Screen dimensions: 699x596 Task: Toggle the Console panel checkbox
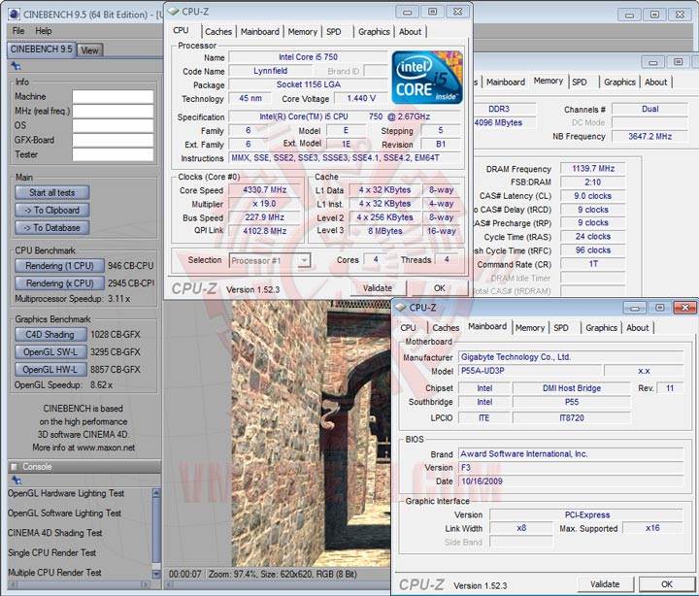click(x=14, y=467)
